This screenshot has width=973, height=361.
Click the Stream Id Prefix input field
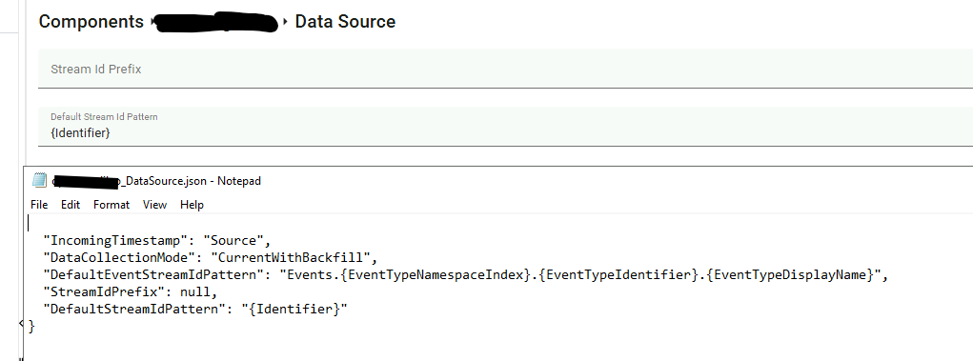tap(505, 69)
